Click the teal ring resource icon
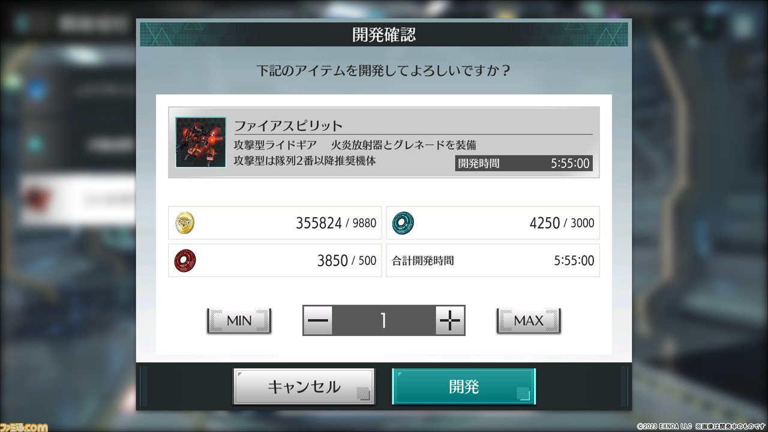The height and width of the screenshot is (432, 768). (x=403, y=223)
